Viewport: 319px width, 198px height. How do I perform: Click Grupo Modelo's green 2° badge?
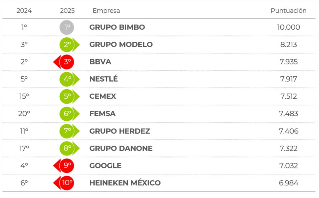pos(68,45)
